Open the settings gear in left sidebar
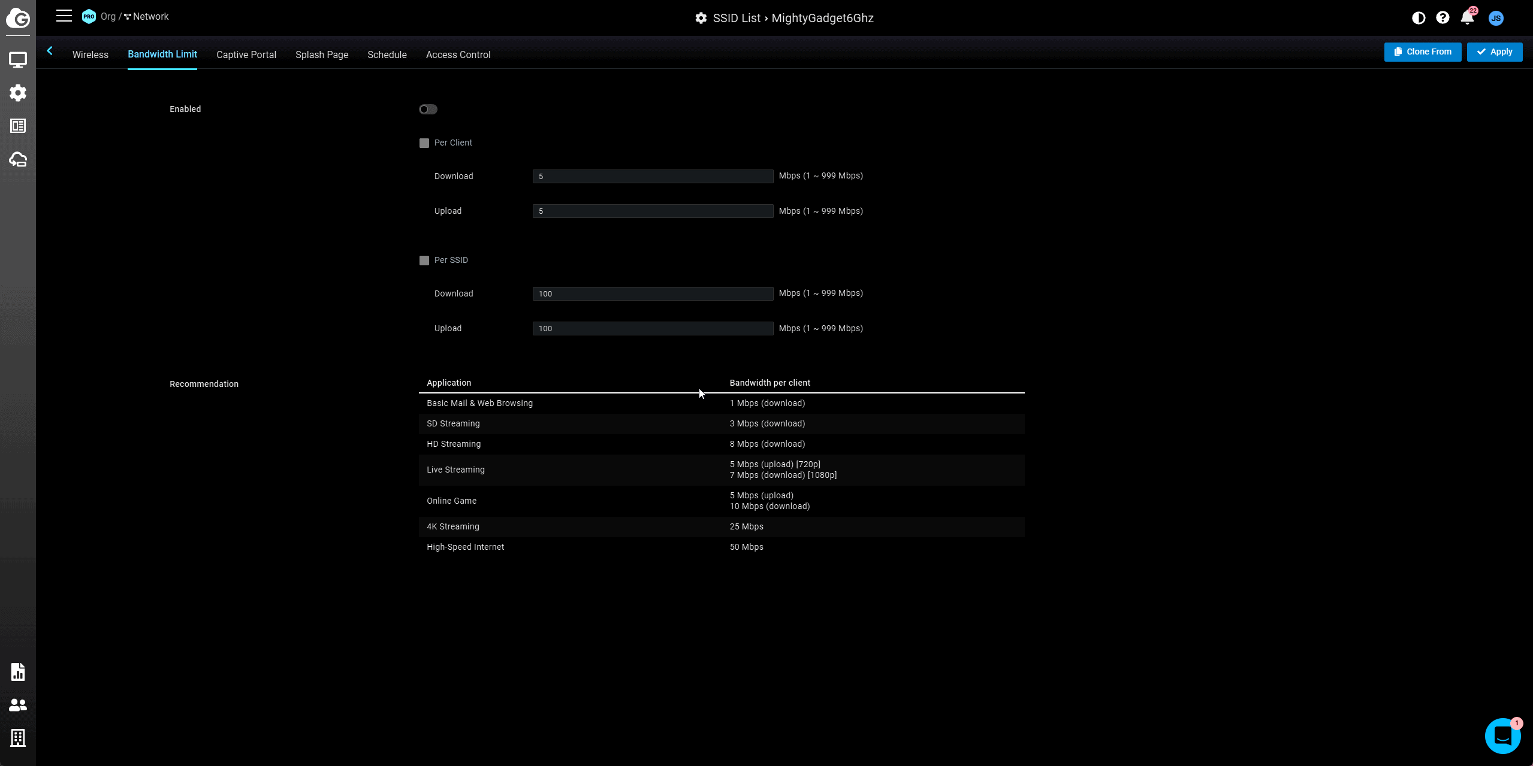Screen dimensions: 1533x766 pyautogui.click(x=18, y=93)
